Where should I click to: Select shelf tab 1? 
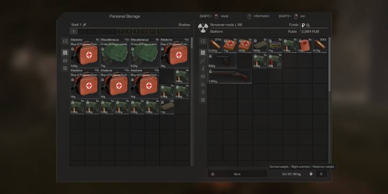tap(73, 31)
